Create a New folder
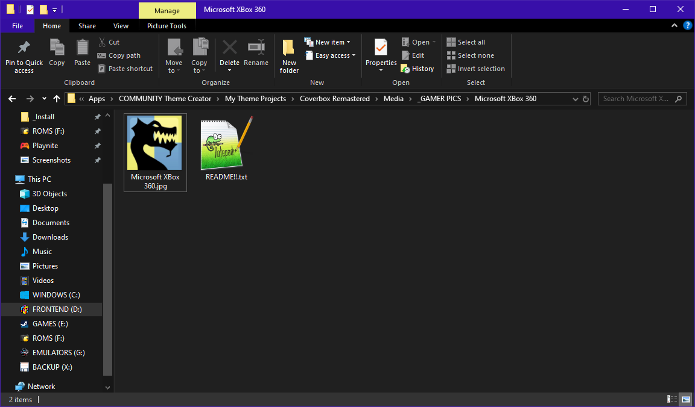The width and height of the screenshot is (695, 407). pyautogui.click(x=289, y=56)
